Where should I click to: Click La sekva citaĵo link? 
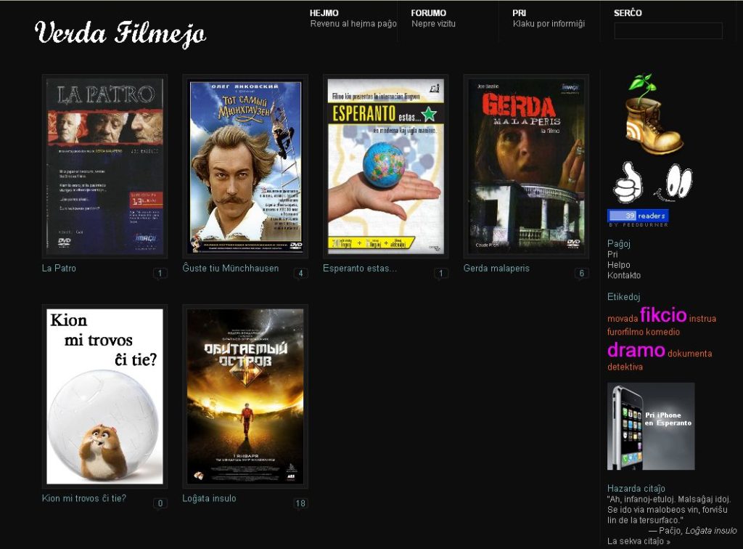pyautogui.click(x=639, y=542)
